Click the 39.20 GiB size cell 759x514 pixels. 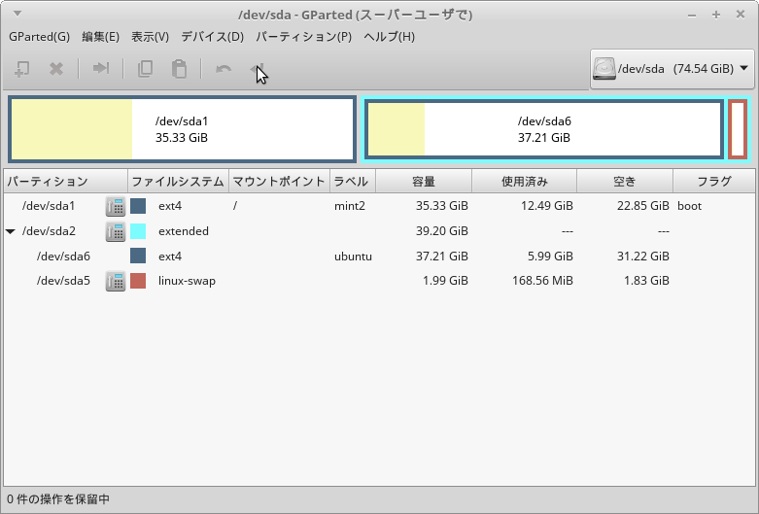tap(441, 231)
